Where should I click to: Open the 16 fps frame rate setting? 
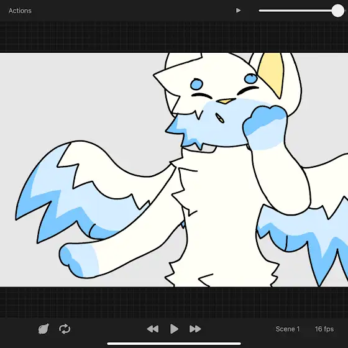324,329
